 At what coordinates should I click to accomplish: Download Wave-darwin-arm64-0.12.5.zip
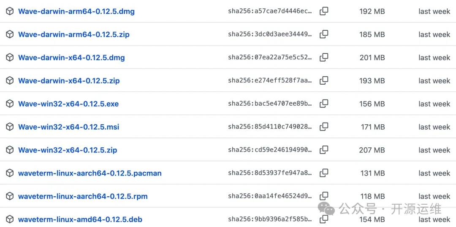(x=73, y=35)
